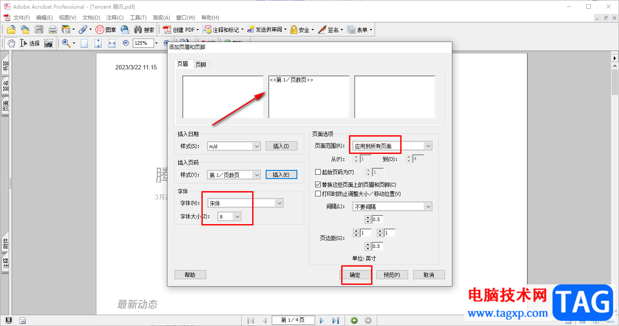Click the 签名 pen icon
The image size is (619, 326).
(x=322, y=29)
